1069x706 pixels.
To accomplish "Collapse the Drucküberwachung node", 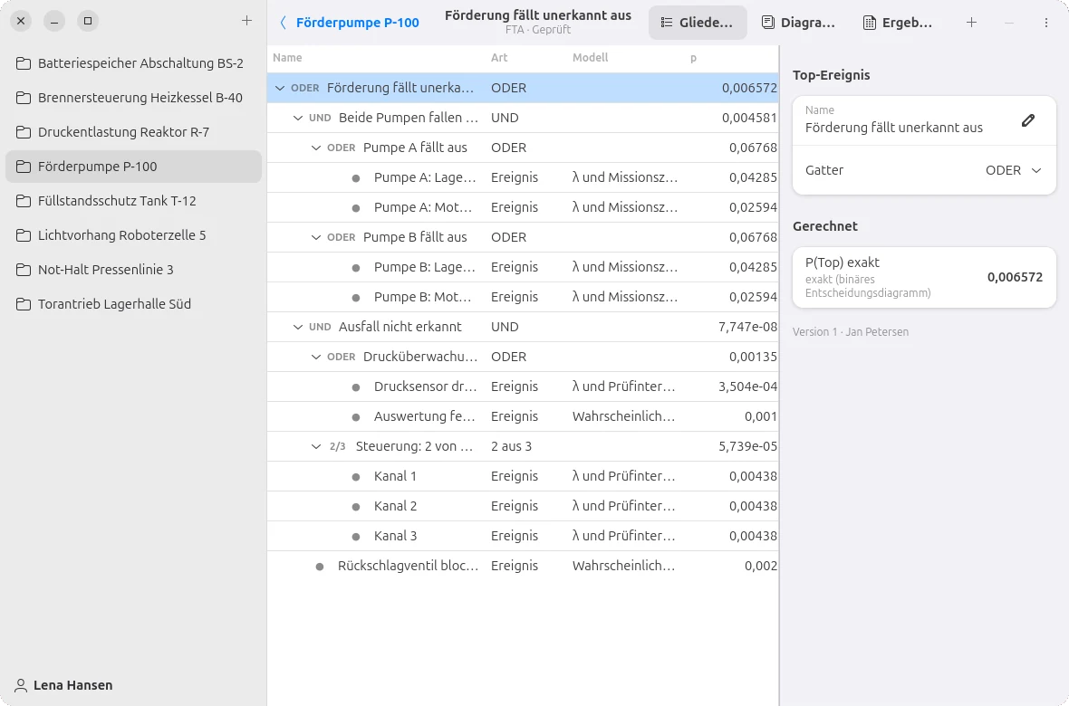I will 315,358.
